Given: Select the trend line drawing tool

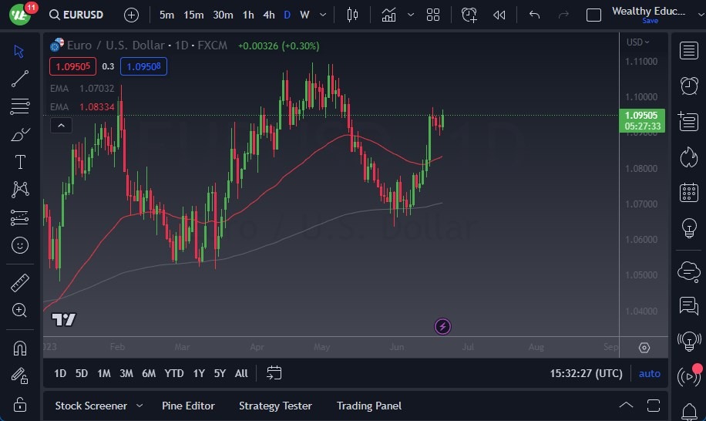Looking at the screenshot, I should (20, 79).
